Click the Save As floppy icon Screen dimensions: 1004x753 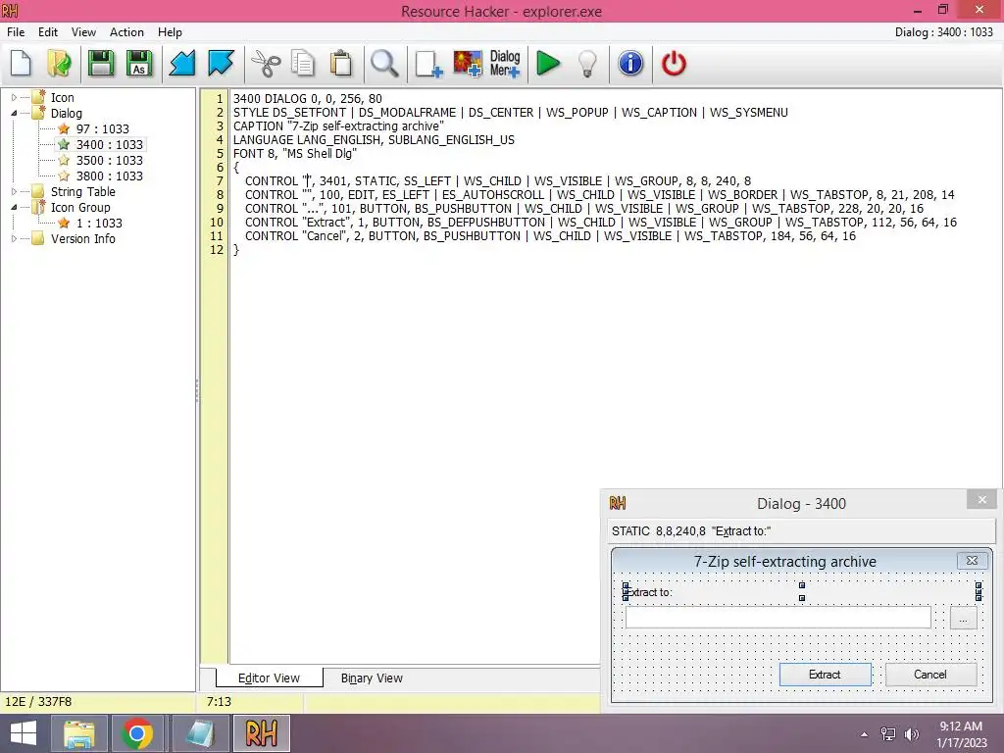tap(139, 64)
